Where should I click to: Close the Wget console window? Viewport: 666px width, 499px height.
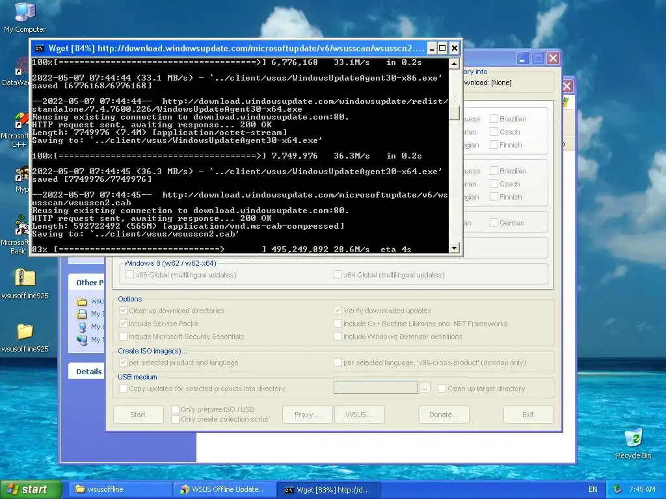pyautogui.click(x=454, y=48)
